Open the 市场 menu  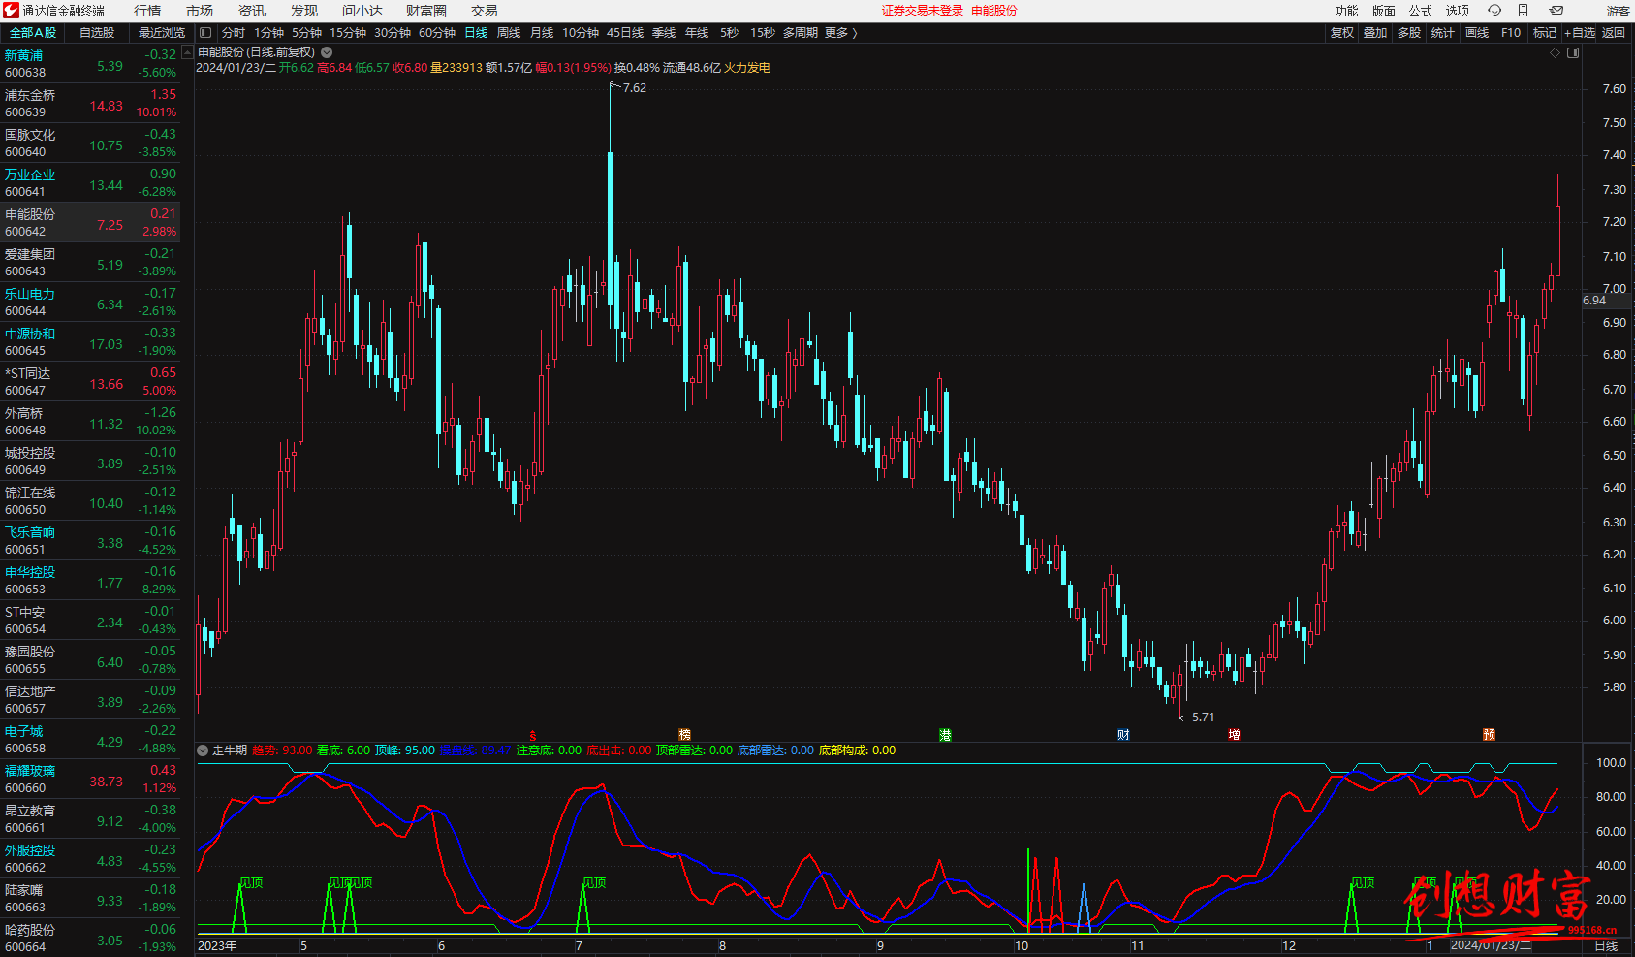200,11
